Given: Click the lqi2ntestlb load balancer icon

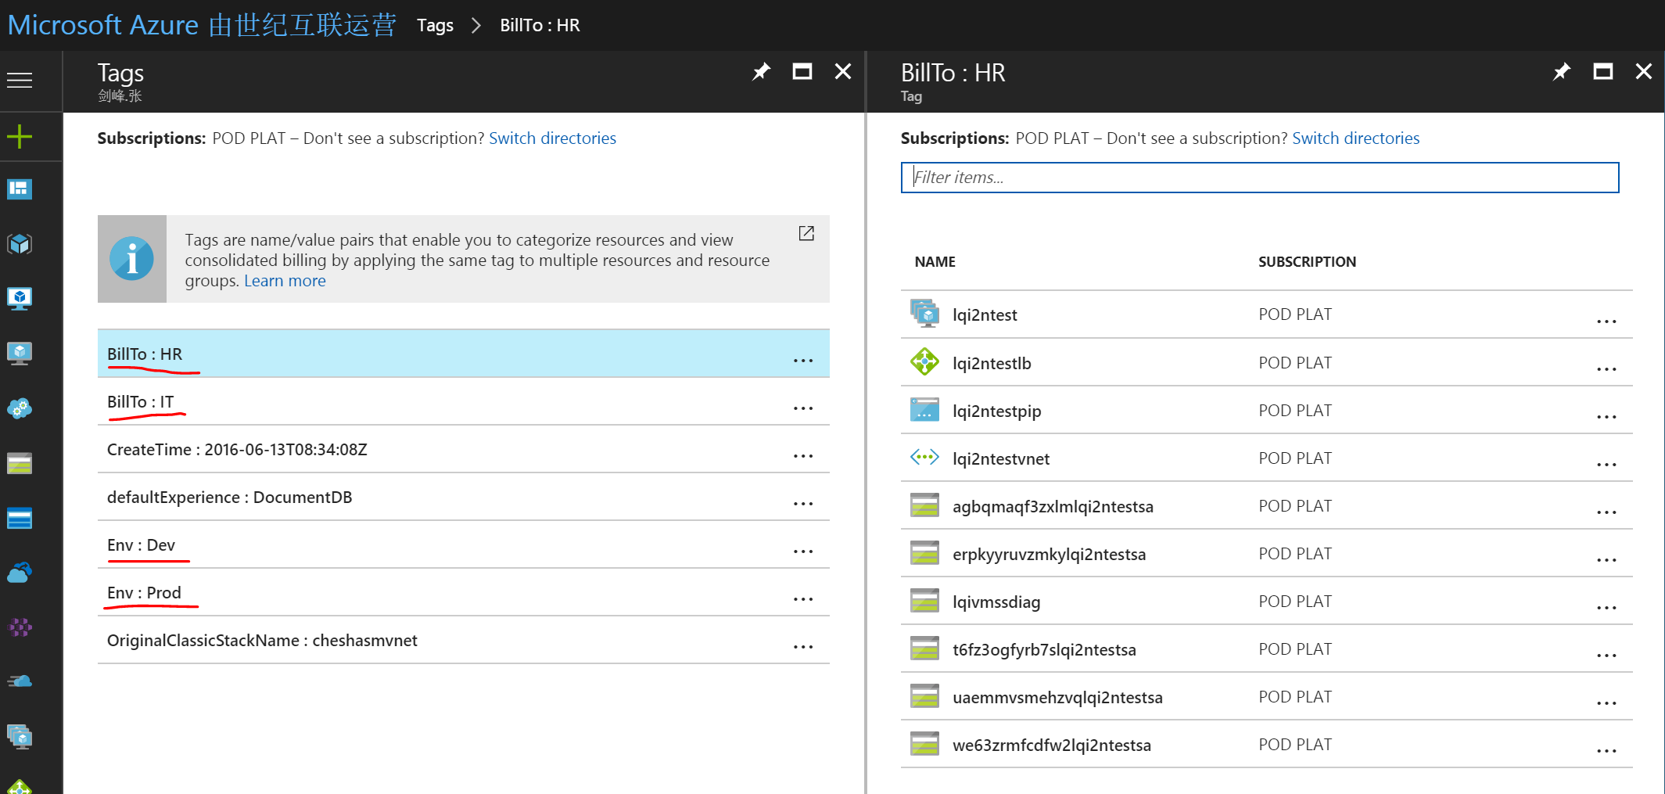Looking at the screenshot, I should click(x=924, y=362).
